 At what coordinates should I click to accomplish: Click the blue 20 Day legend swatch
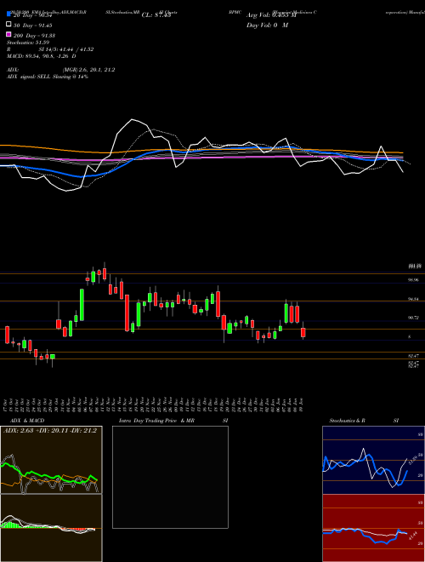pos(8,14)
